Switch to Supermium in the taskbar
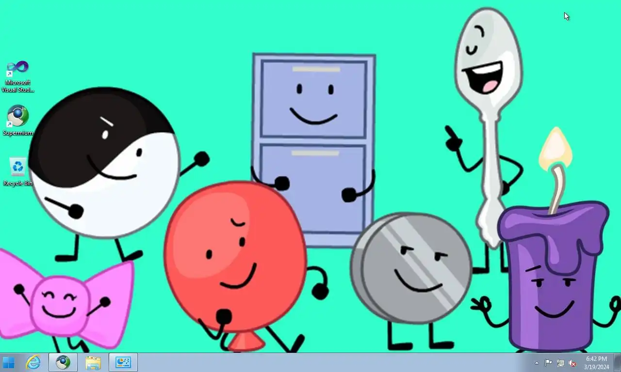Image resolution: width=621 pixels, height=372 pixels. (63, 362)
